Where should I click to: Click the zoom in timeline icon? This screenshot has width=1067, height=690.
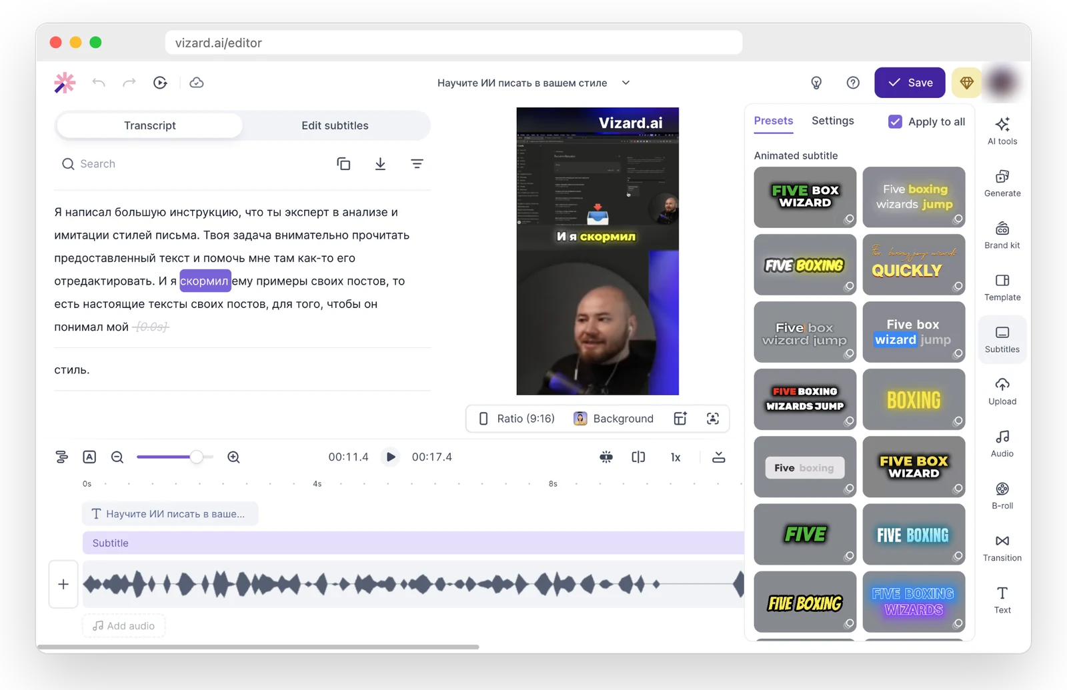click(x=233, y=457)
